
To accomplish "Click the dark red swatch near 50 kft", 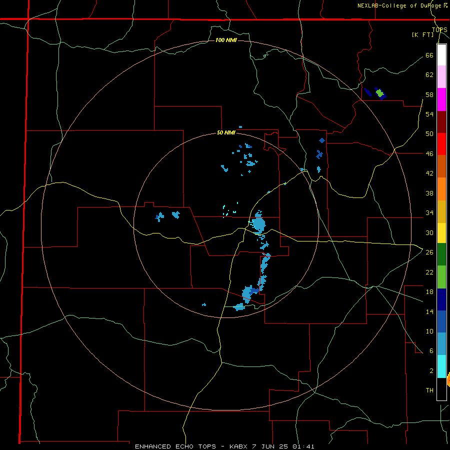I will [441, 121].
